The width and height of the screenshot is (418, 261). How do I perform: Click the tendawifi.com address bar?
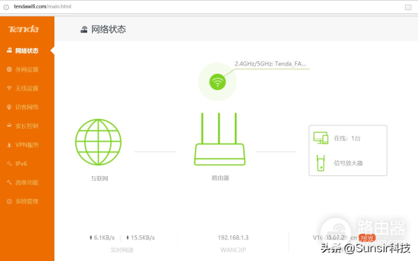(42, 6)
